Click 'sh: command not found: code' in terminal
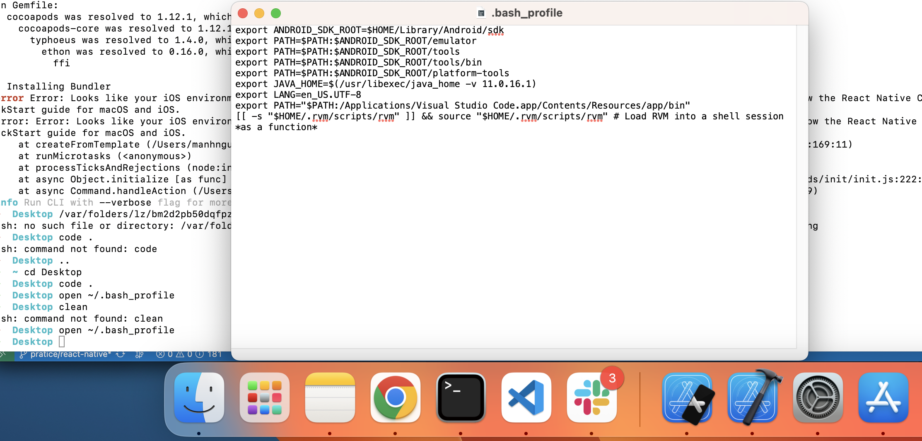This screenshot has height=441, width=922. tap(79, 249)
